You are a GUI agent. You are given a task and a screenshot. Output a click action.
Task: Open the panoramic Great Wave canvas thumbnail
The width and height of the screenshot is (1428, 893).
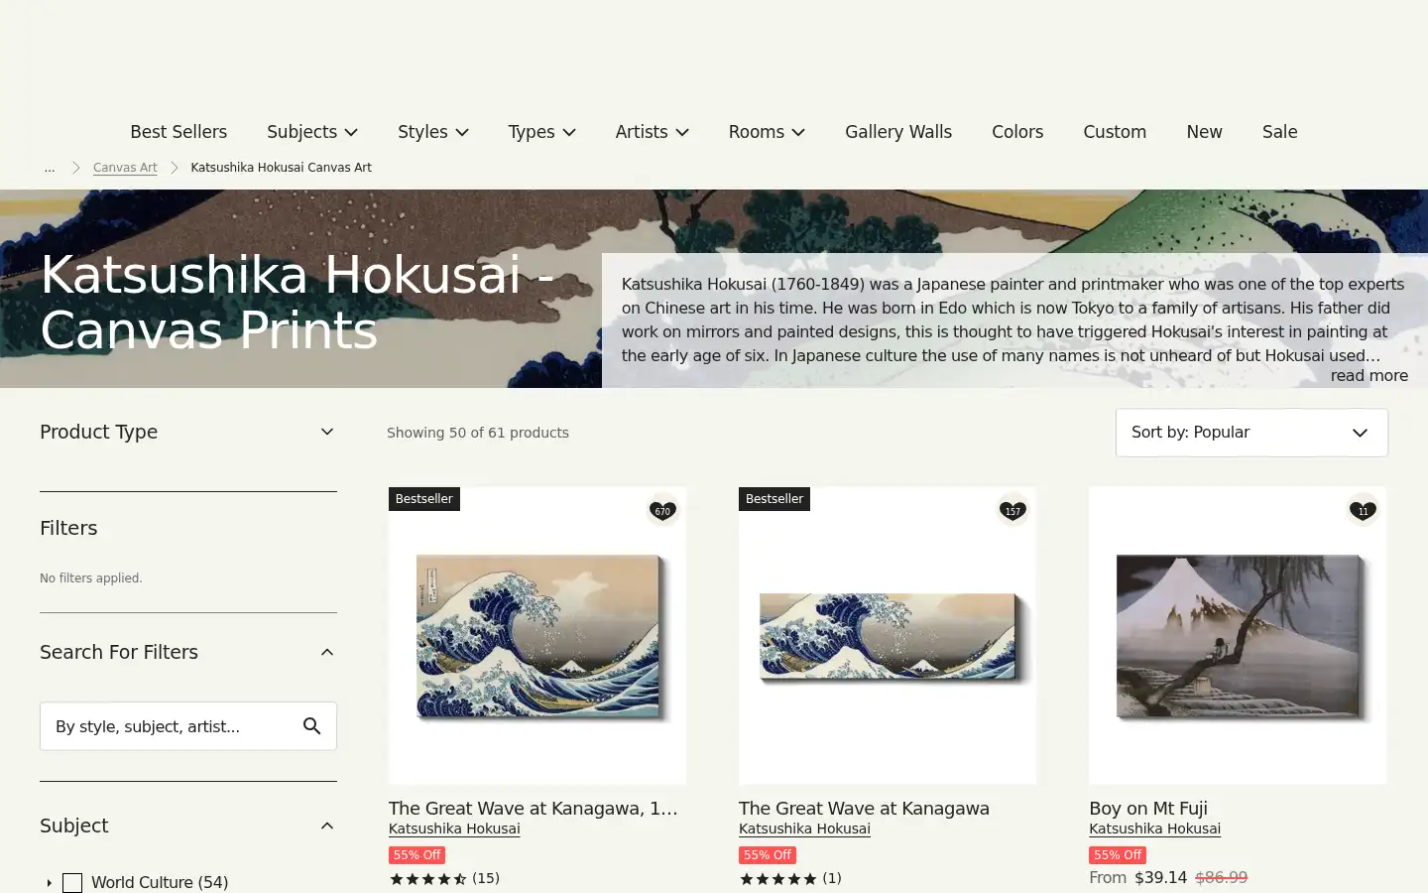tap(888, 635)
